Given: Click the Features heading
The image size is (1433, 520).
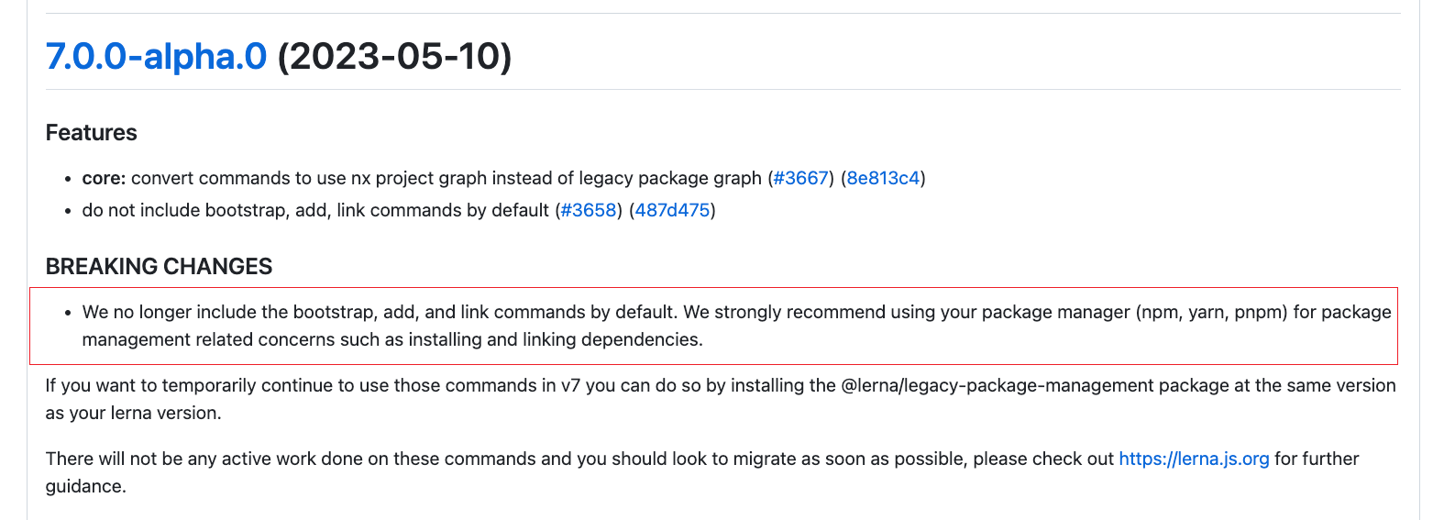Looking at the screenshot, I should pyautogui.click(x=92, y=133).
